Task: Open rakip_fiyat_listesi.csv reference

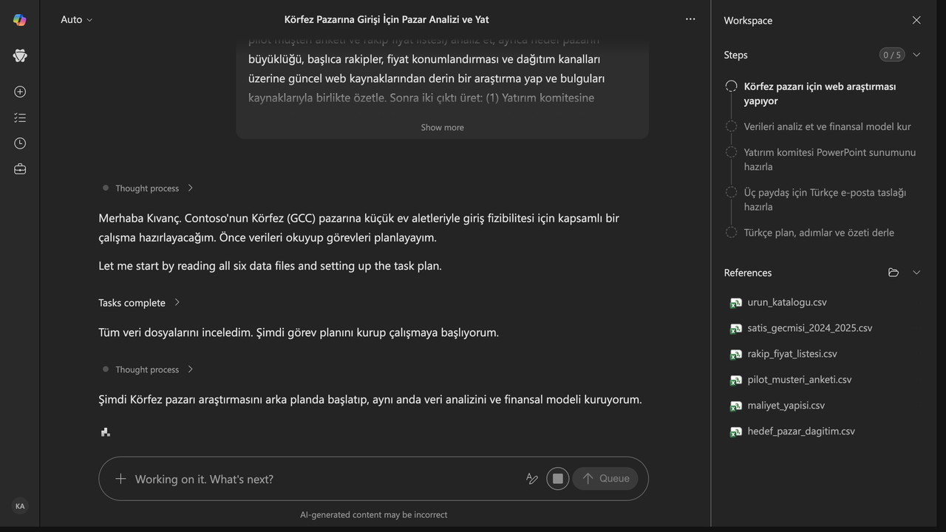Action: tap(792, 354)
